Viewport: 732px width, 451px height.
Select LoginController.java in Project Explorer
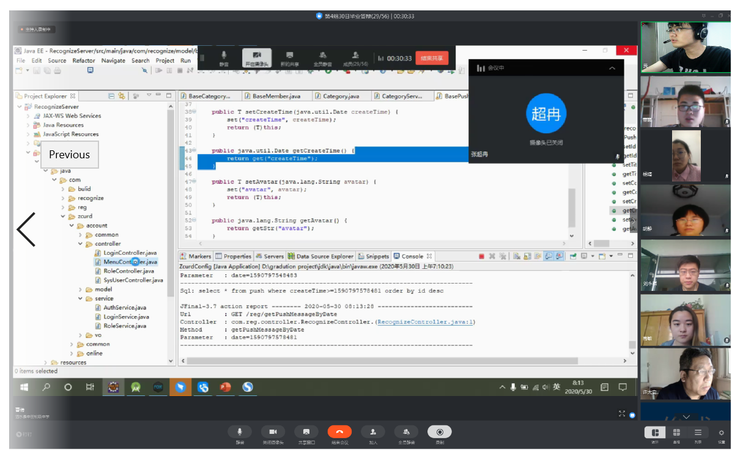(130, 253)
